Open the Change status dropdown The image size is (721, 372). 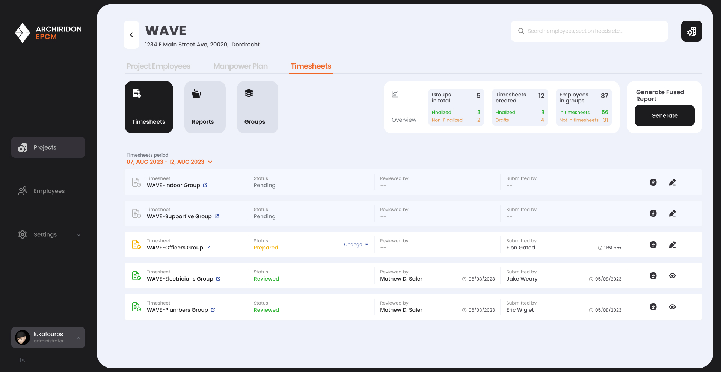356,244
